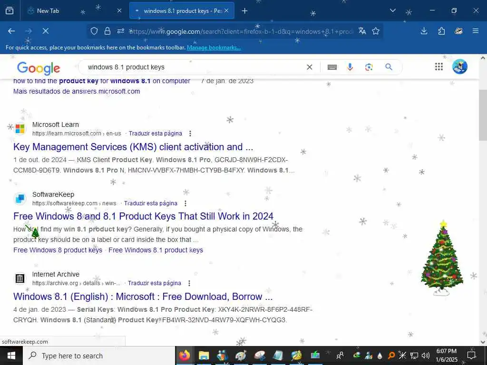Open the Extensions menu
Screen dimensions: 487x365
(x=441, y=31)
